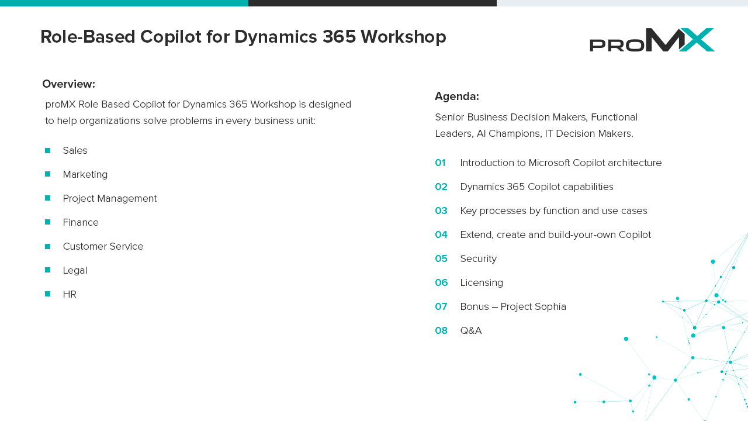
Task: Click the 'Overview:' heading
Action: tap(68, 84)
